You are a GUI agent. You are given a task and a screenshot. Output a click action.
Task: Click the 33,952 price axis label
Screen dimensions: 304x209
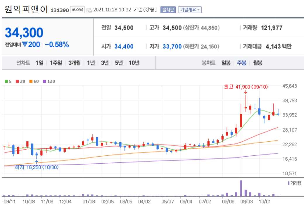click(290, 115)
